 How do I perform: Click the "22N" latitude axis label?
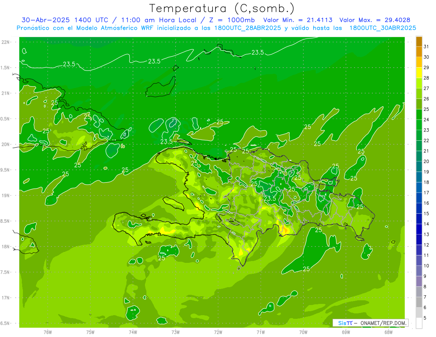tap(6, 42)
